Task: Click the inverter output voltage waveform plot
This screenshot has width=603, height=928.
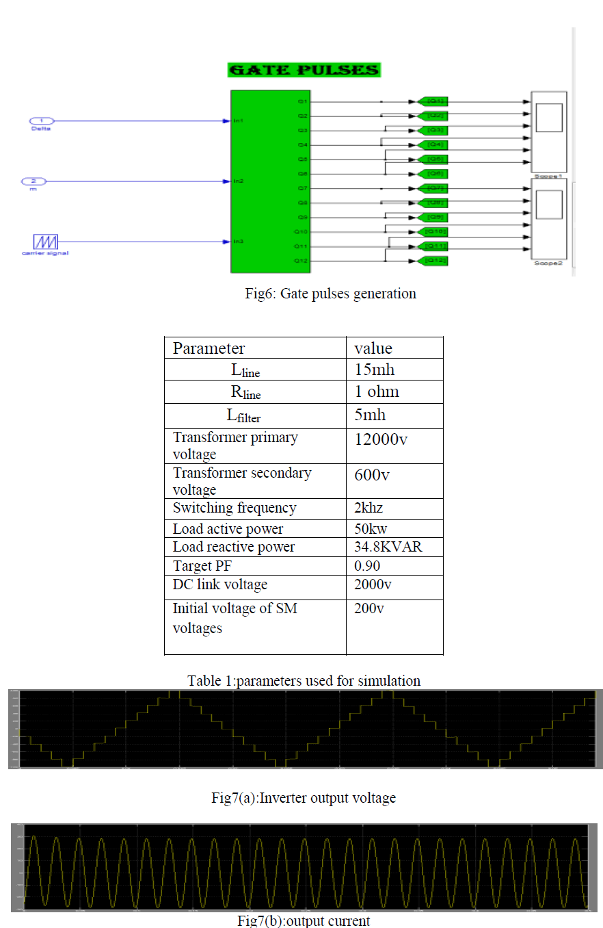Action: (305, 729)
